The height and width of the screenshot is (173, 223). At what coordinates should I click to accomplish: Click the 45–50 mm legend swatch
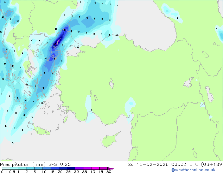coord(103,168)
